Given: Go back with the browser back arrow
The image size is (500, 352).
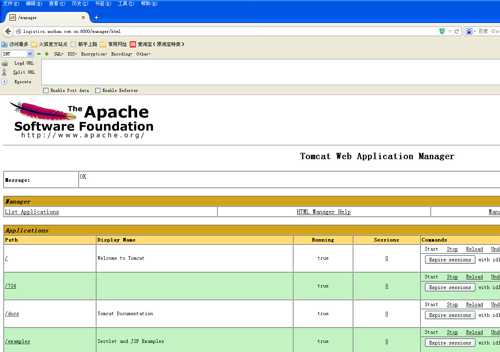Looking at the screenshot, I should point(8,31).
